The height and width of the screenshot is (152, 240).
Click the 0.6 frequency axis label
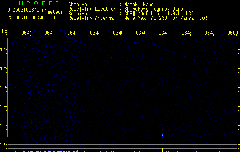pyautogui.click(x=3, y=144)
